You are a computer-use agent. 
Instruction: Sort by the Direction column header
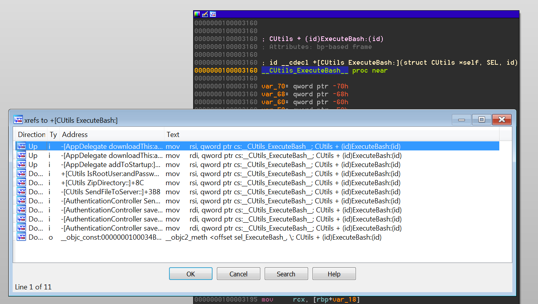click(x=32, y=135)
